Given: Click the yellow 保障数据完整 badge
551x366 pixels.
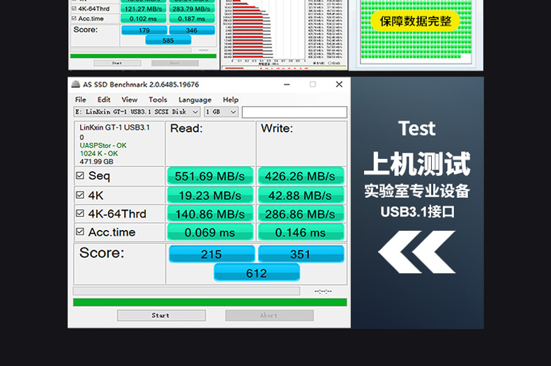Looking at the screenshot, I should [416, 20].
